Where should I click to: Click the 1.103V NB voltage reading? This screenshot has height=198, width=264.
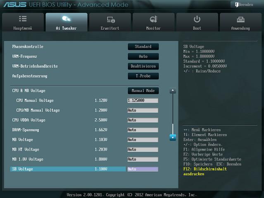click(x=101, y=140)
